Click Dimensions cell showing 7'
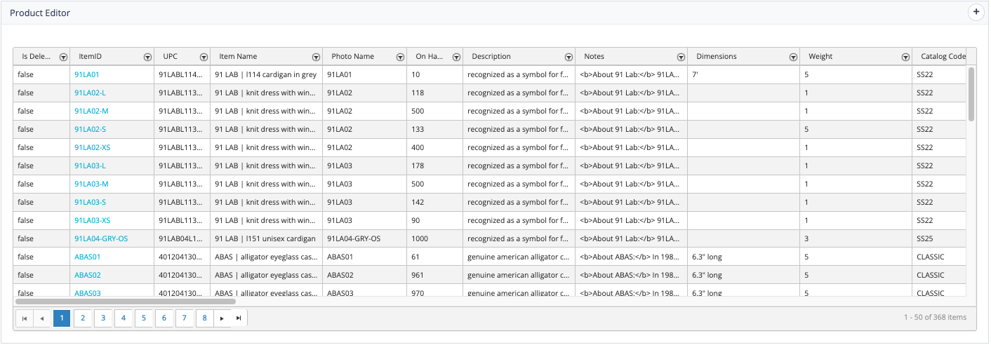991x345 pixels. [743, 74]
